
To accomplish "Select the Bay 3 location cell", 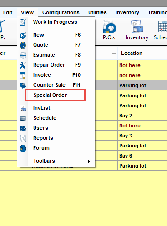I will click(142, 136).
